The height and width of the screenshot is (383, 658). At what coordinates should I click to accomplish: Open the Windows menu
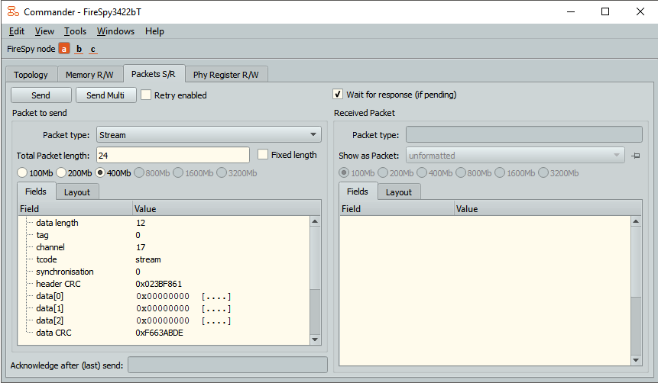tap(116, 31)
